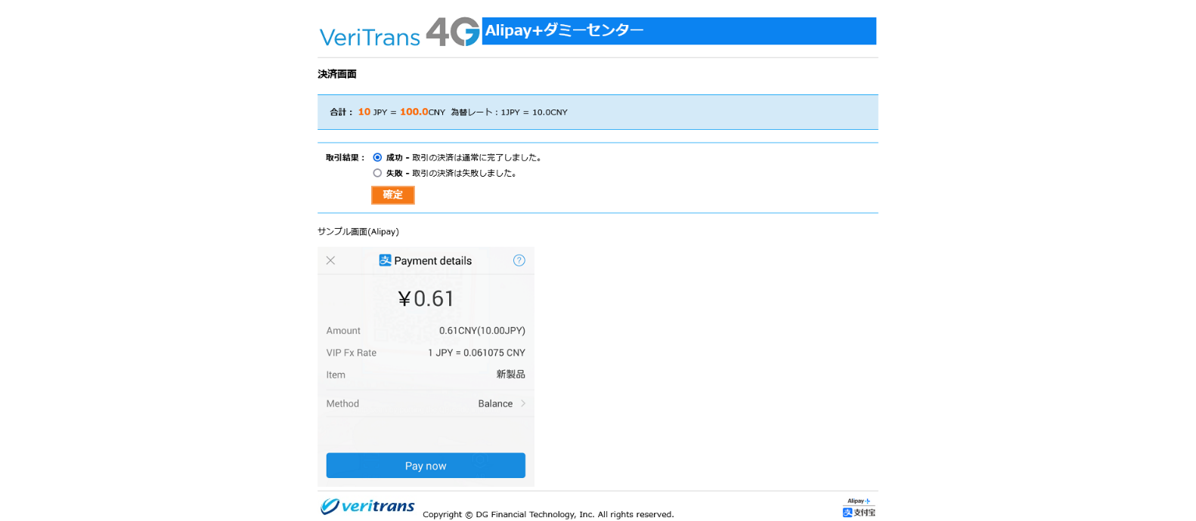Click the Alipay logo beside Payment details
1196x521 pixels.
tap(385, 260)
